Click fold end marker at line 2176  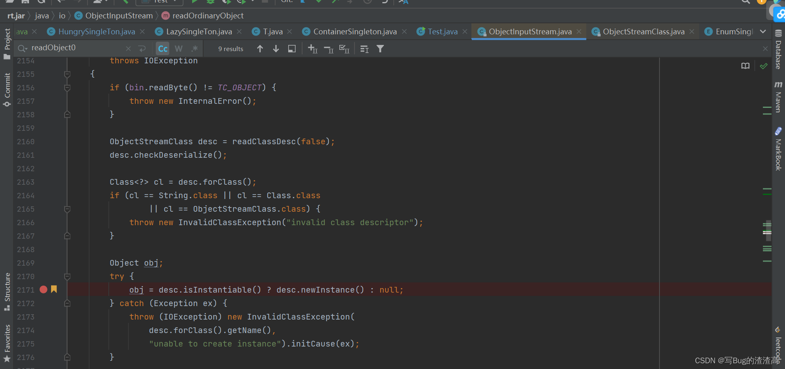(67, 357)
